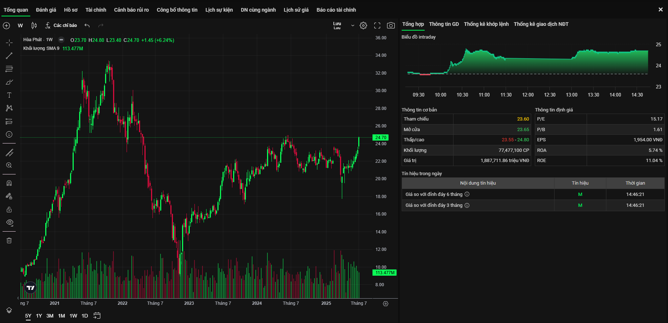
Task: Open chart settings gear icon
Action: [363, 25]
